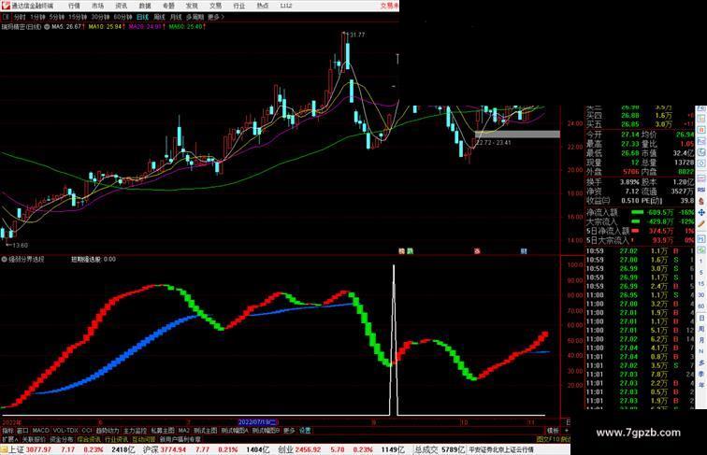Open the 资讯 menu
This screenshot has height=455, width=707.
121,6
